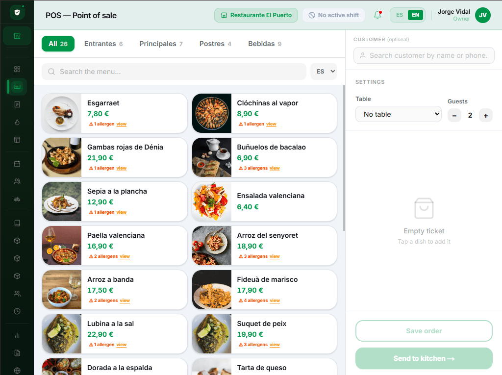
Task: Click Send to kitchen
Action: tap(424, 358)
